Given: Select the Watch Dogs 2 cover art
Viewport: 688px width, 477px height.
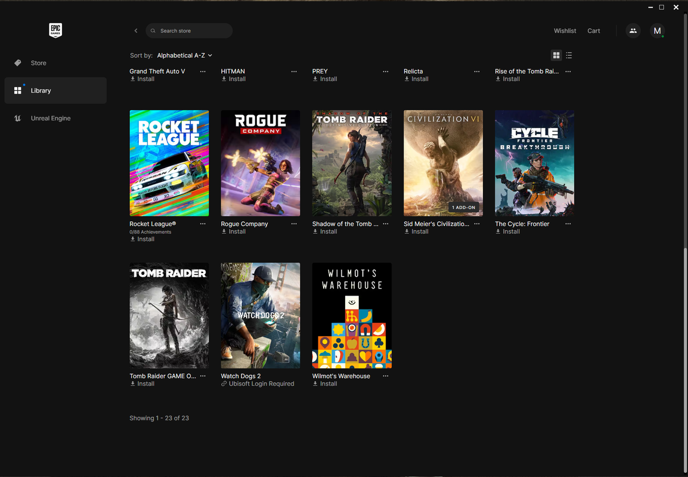Looking at the screenshot, I should tap(260, 315).
